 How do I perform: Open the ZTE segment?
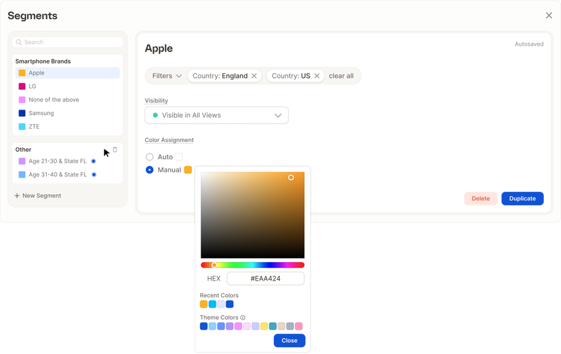tap(34, 127)
